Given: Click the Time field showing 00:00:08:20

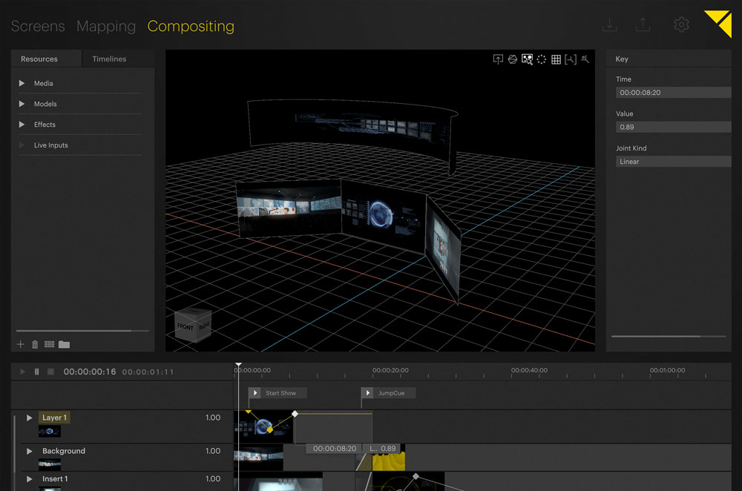Looking at the screenshot, I should coord(672,92).
